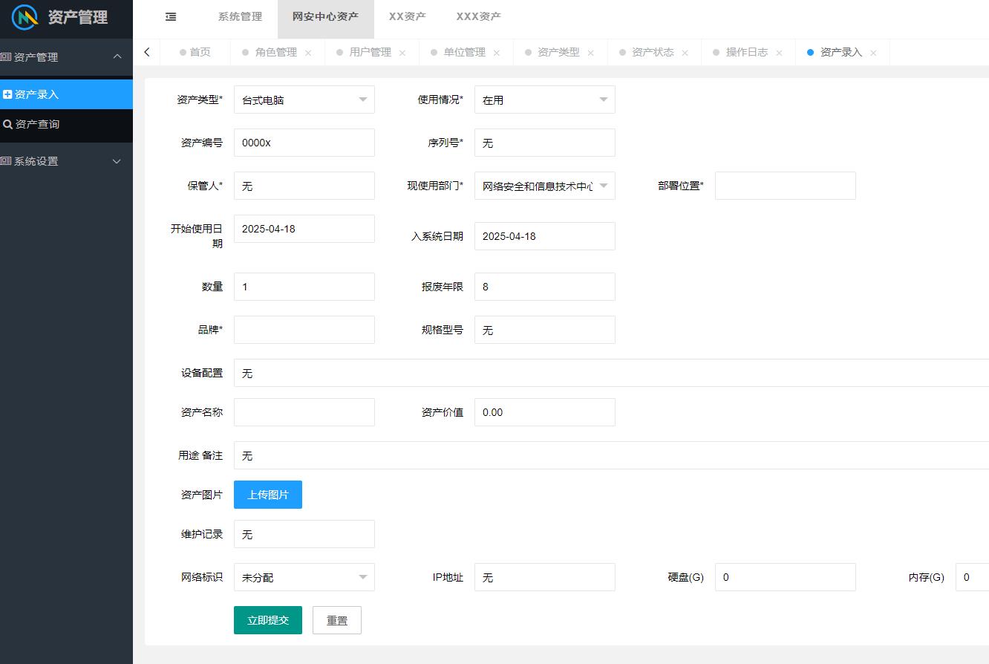
Task: Focus the 硬盘(G) field
Action: pyautogui.click(x=786, y=577)
